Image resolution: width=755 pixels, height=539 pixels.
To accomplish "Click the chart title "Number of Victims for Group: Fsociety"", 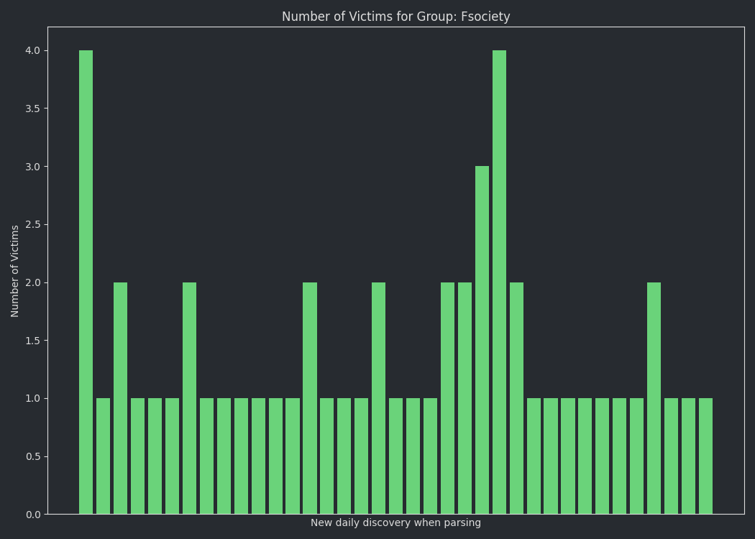I will click(395, 17).
